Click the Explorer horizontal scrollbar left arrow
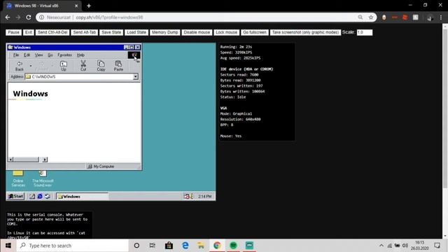 pyautogui.click(x=10, y=160)
